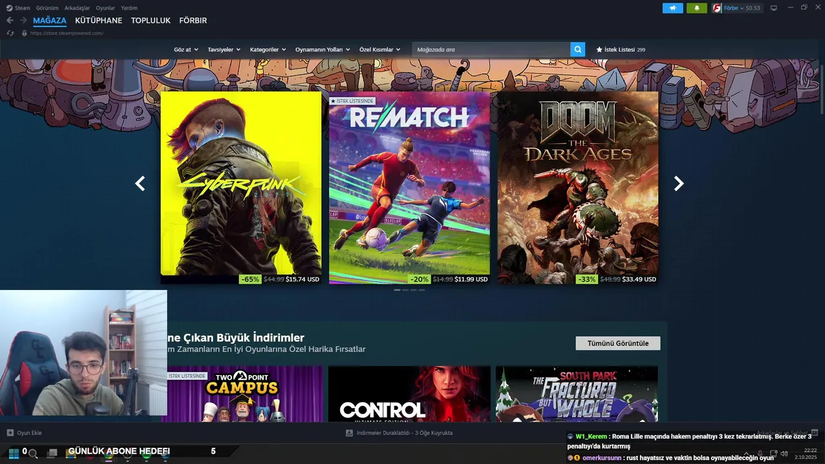
Task: Open the İndirmeler Duraklatıldı downloads status
Action: pos(404,433)
